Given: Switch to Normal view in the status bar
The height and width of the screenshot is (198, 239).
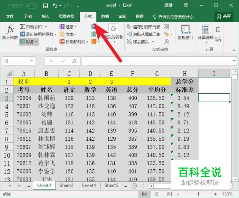Looking at the screenshot, I should (145, 194).
